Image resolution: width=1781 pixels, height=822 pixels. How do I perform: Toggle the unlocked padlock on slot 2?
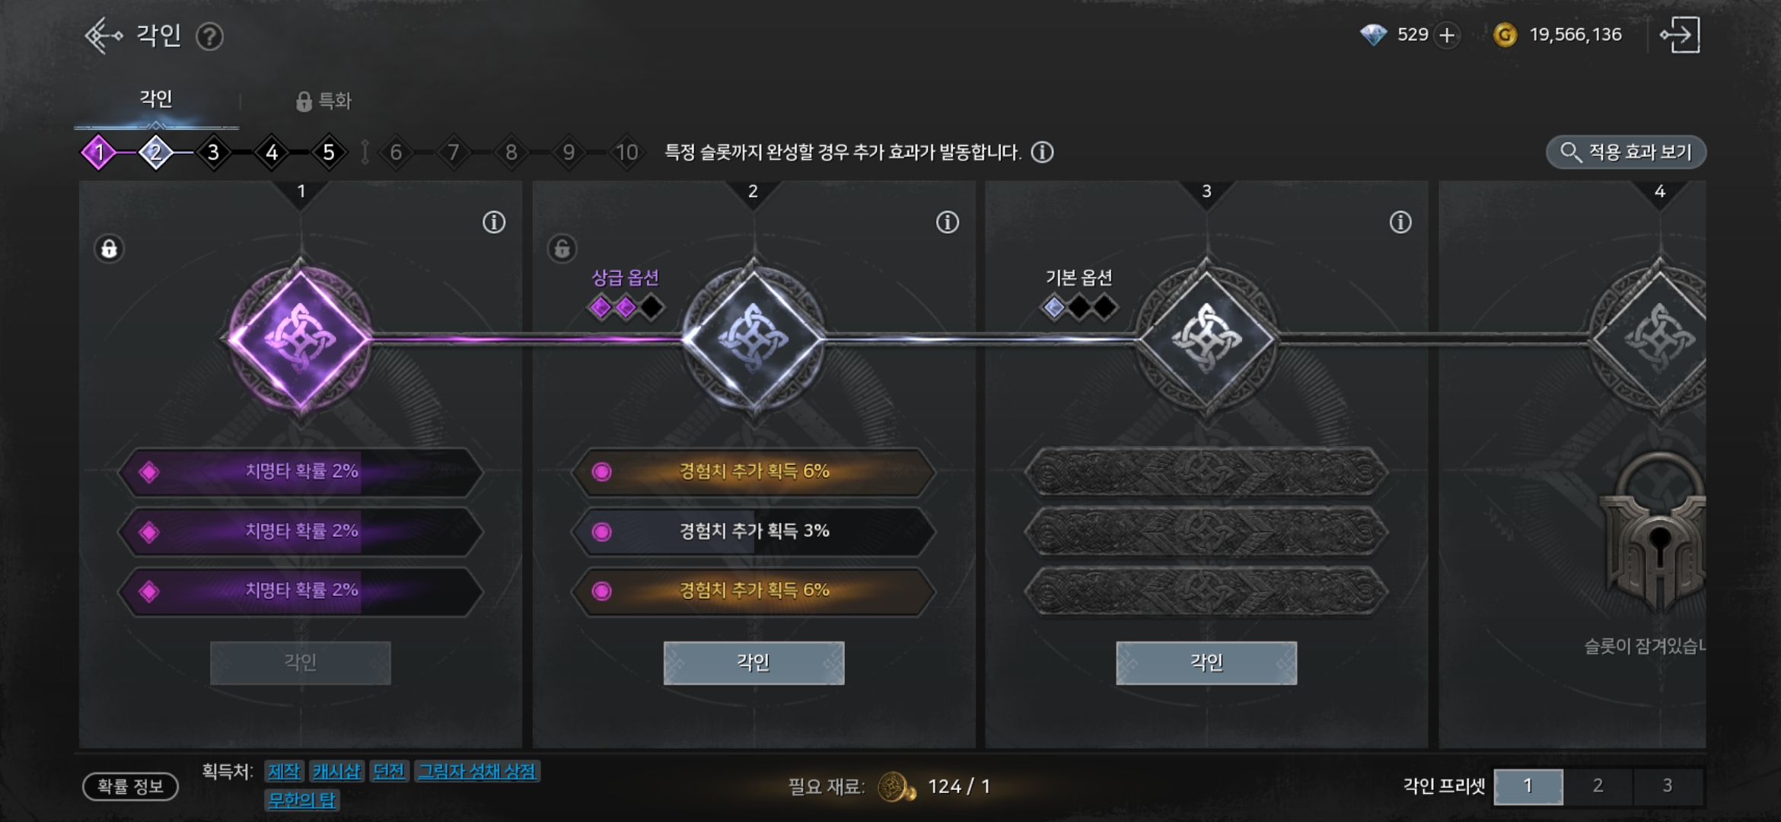pyautogui.click(x=562, y=249)
